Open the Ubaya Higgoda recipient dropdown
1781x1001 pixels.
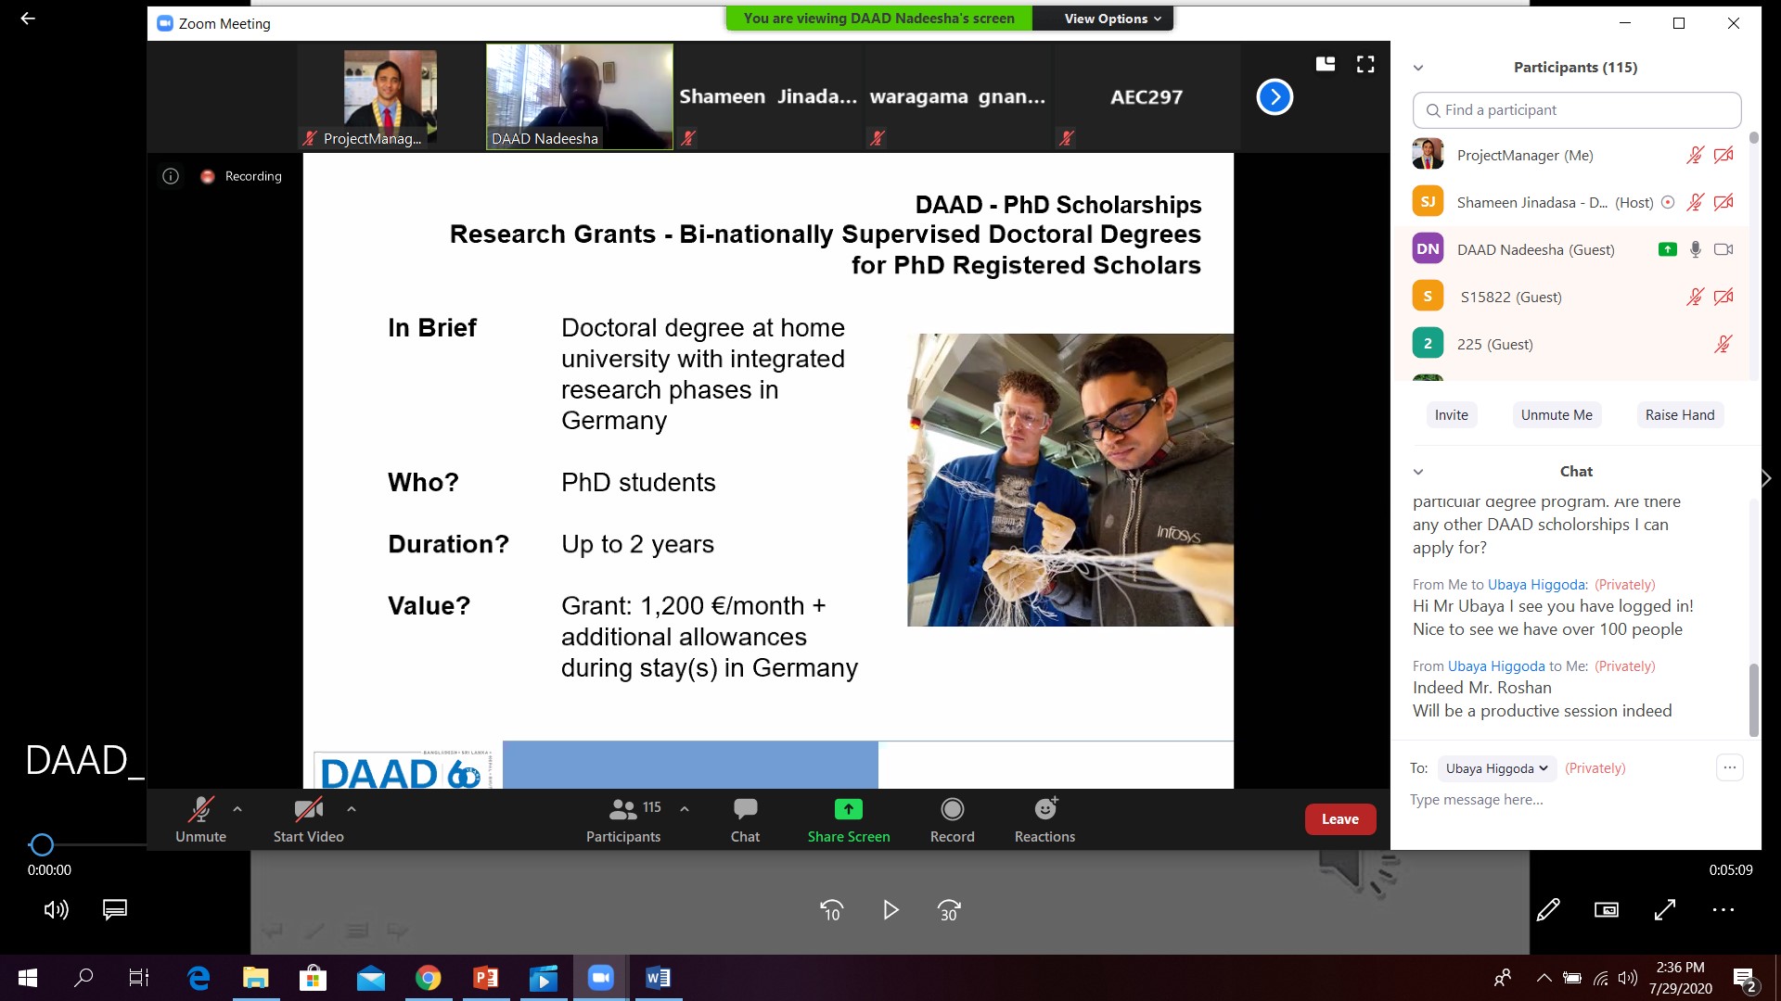(1496, 768)
